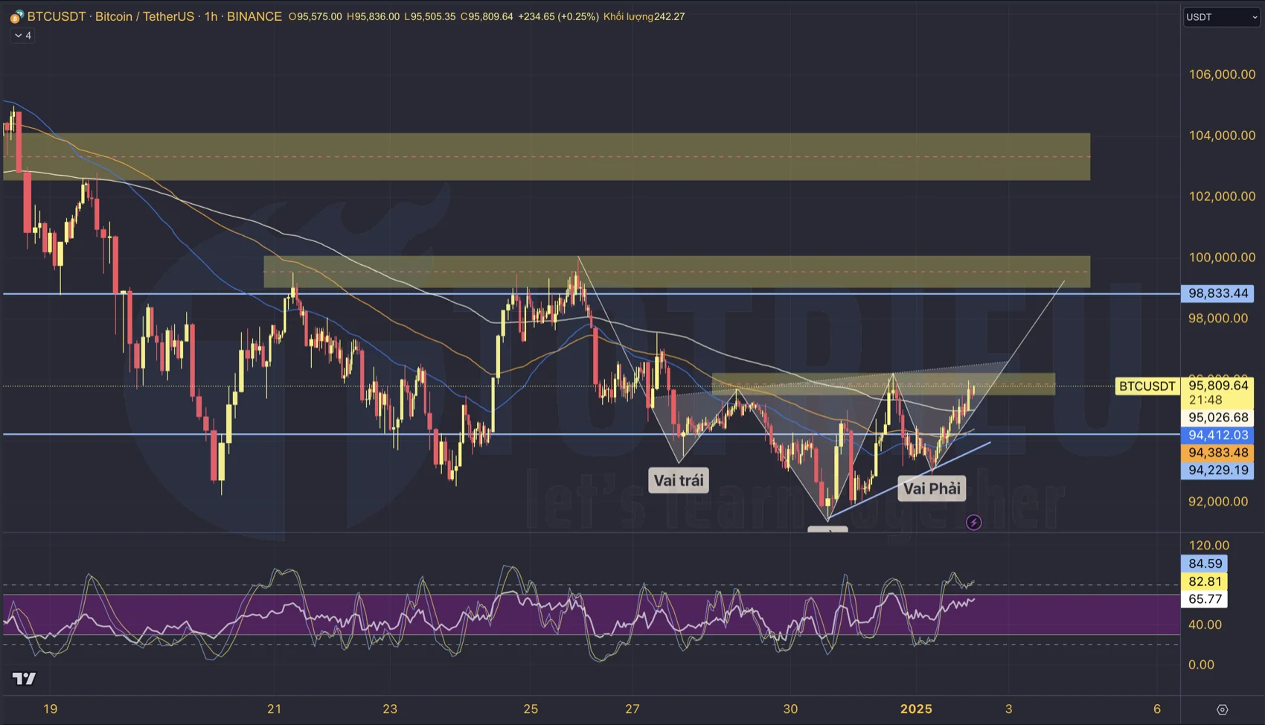Click the 98,833.44 horizontal line price label
The width and height of the screenshot is (1265, 725).
pos(1217,293)
